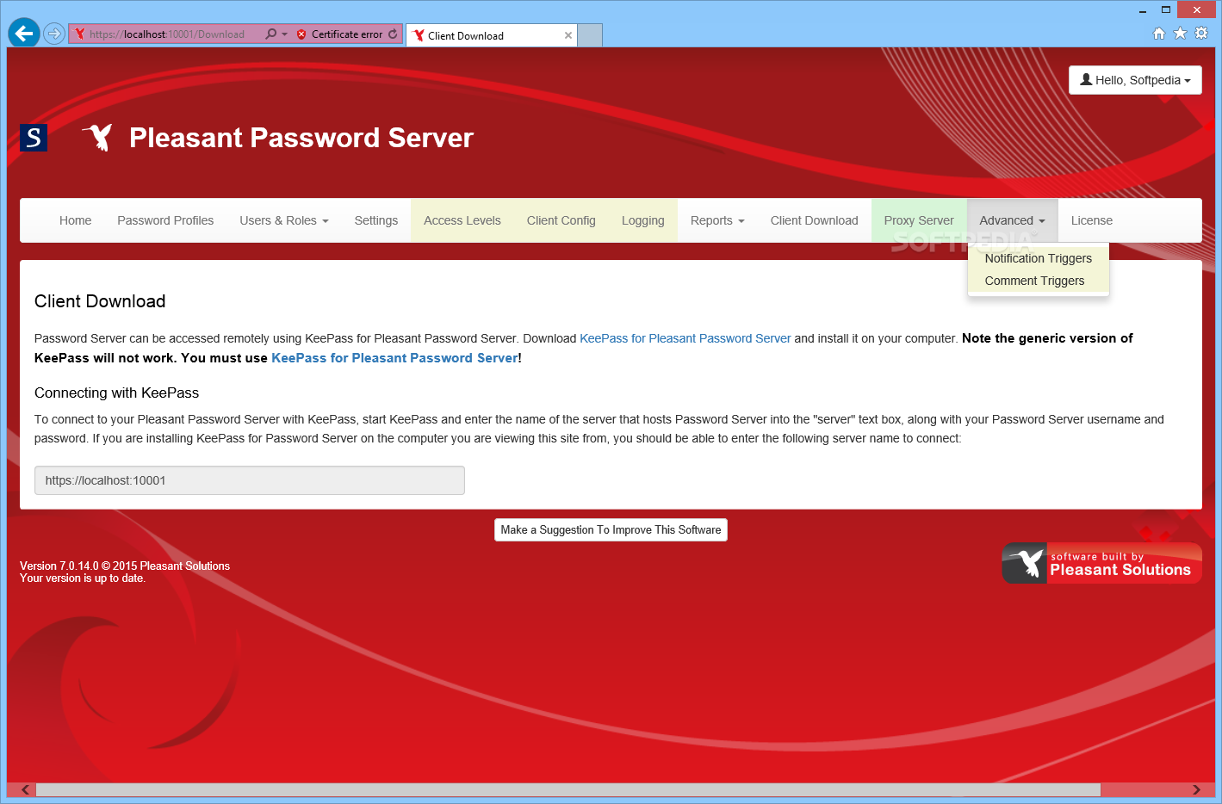1222x804 pixels.
Task: Open Password Profiles page
Action: pyautogui.click(x=165, y=220)
